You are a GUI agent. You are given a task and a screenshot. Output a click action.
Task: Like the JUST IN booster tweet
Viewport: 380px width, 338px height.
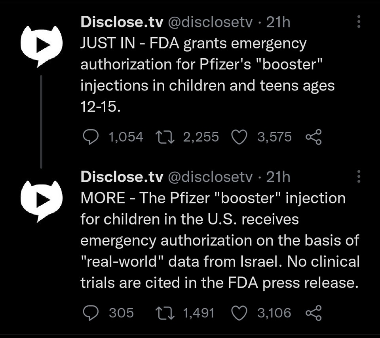pyautogui.click(x=238, y=137)
